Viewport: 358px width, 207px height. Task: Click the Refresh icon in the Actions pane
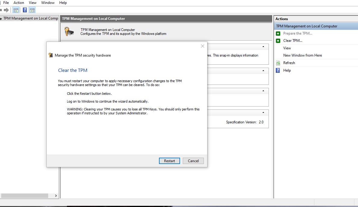tap(278, 63)
